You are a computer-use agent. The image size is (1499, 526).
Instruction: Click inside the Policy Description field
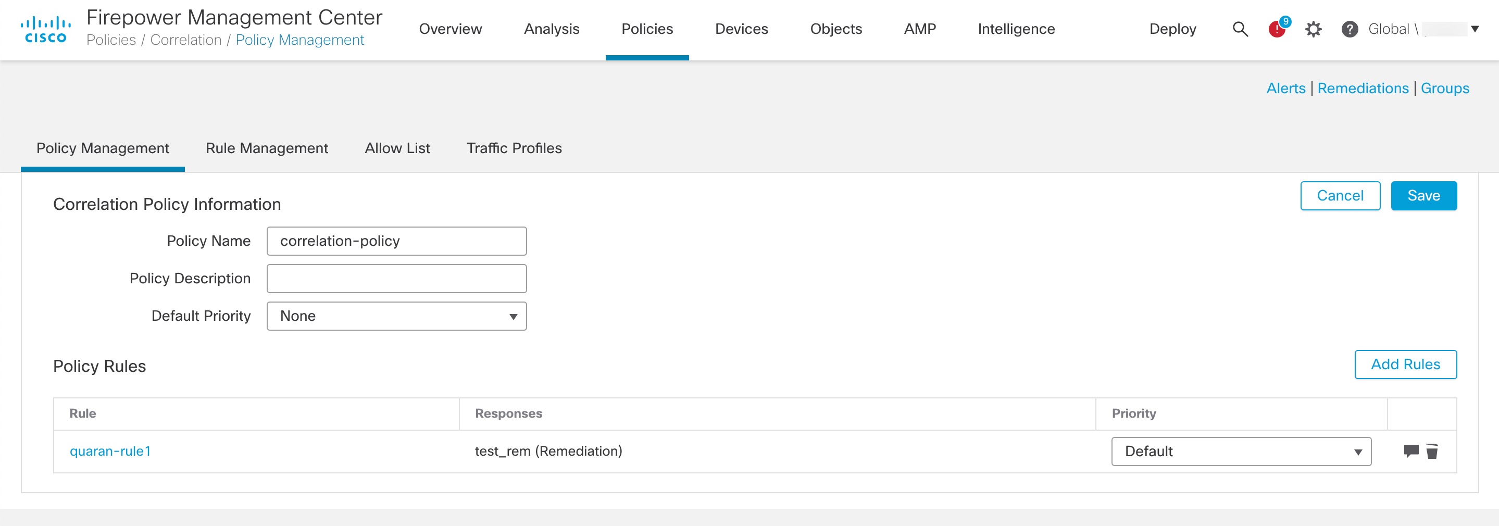coord(396,278)
